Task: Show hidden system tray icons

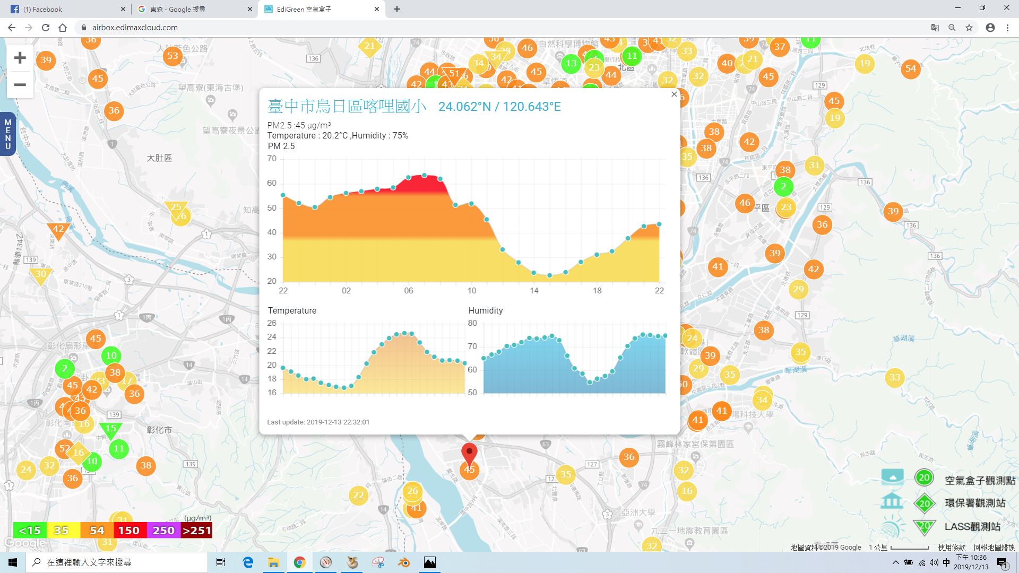Action: pyautogui.click(x=896, y=562)
